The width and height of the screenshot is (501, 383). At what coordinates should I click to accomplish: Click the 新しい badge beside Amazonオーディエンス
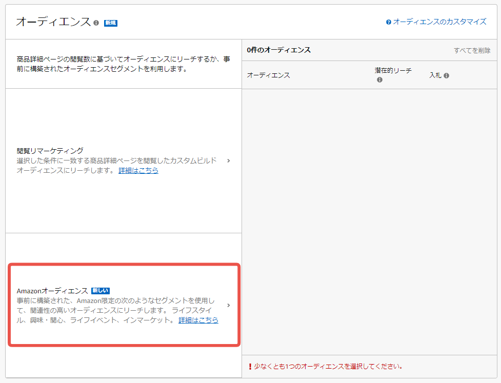tap(101, 291)
